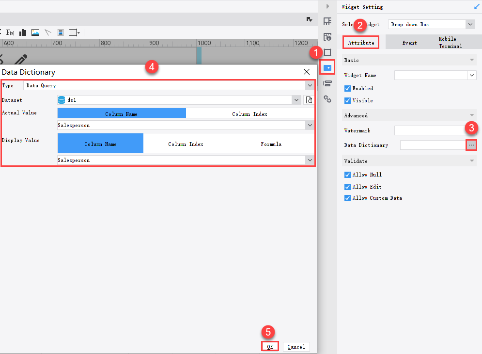Uncheck the Enabled checkbox
The image size is (482, 354).
tap(347, 88)
